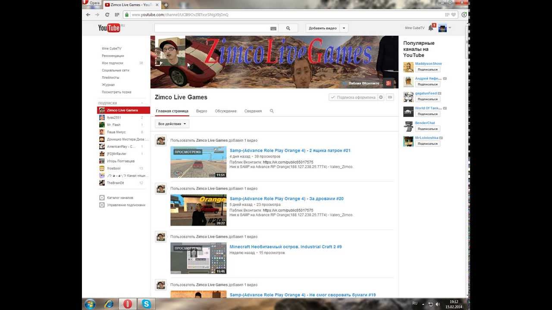Open the Minecraft Industrial Craft 2 #9 thumbnail
Image resolution: width=552 pixels, height=310 pixels.
pyautogui.click(x=198, y=258)
